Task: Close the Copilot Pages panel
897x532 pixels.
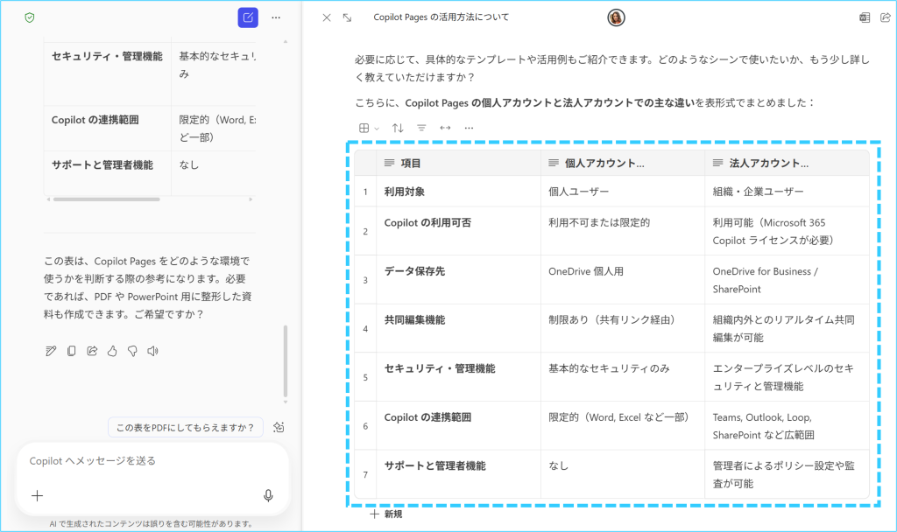Action: point(327,17)
